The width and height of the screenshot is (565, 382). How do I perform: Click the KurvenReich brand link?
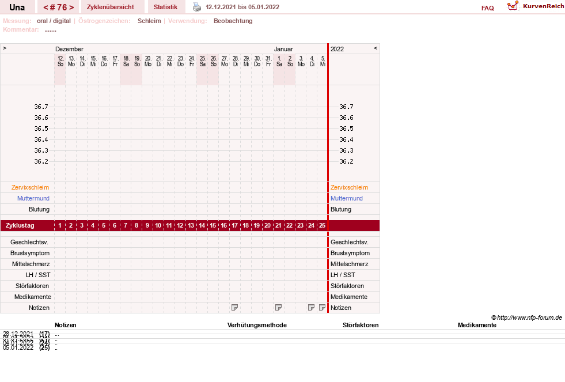point(543,6)
